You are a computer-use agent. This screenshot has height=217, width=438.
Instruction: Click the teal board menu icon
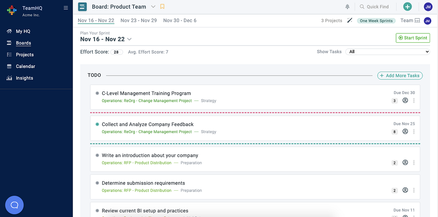(x=83, y=7)
